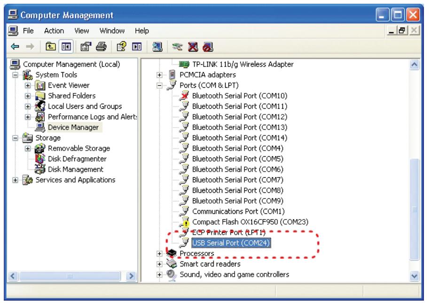Image resolution: width=431 pixels, height=303 pixels.
Task: Click the device list scroll down arrow
Action: click(415, 276)
